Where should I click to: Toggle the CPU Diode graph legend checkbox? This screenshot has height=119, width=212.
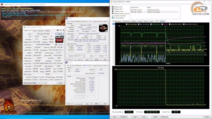[x=151, y=24]
